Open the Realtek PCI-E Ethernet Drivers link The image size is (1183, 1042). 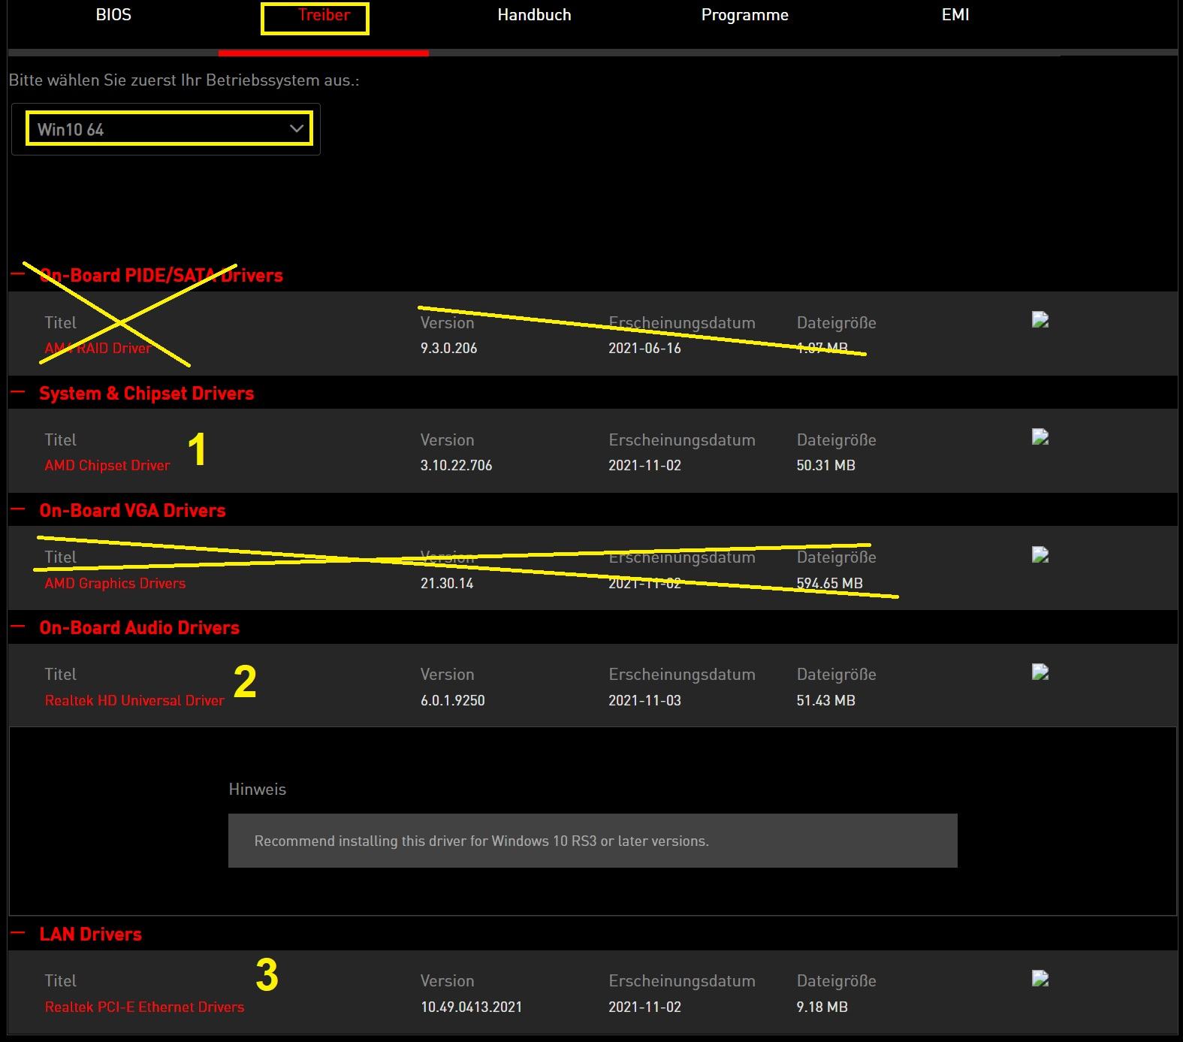144,1007
